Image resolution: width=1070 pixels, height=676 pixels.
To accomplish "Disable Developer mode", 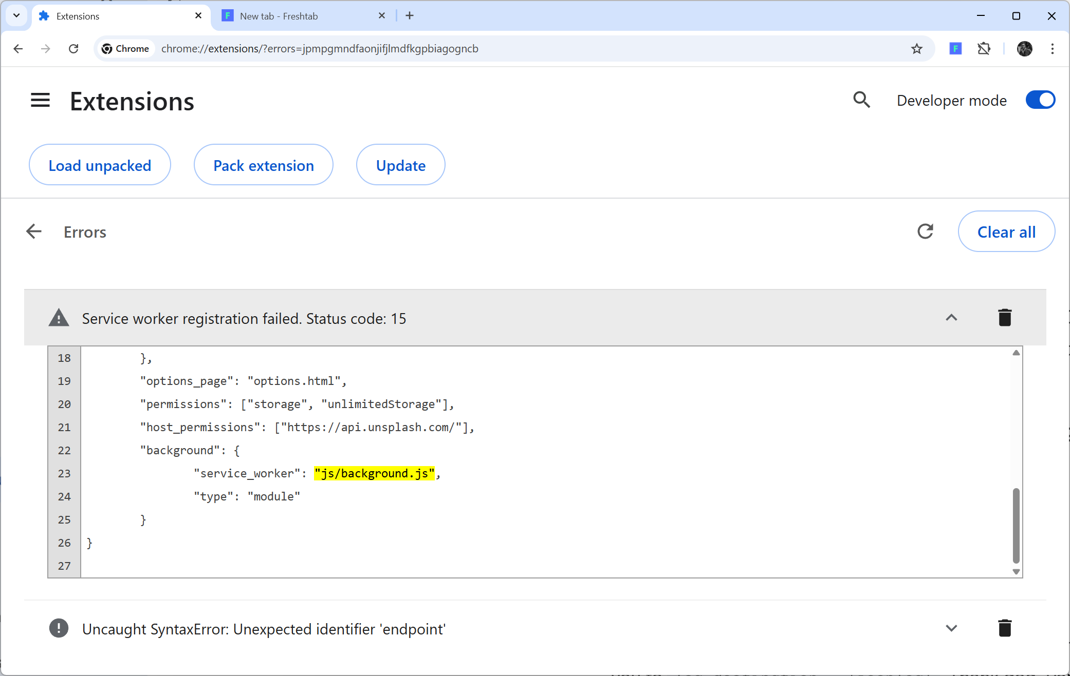I will coord(1040,100).
